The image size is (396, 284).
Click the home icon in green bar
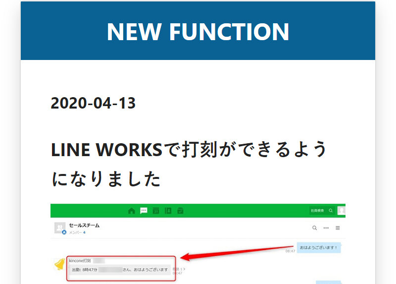(x=131, y=211)
